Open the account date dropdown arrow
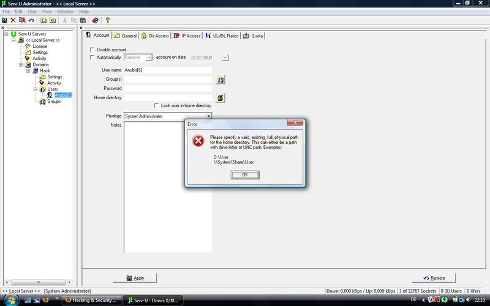The image size is (490, 306). [x=225, y=58]
